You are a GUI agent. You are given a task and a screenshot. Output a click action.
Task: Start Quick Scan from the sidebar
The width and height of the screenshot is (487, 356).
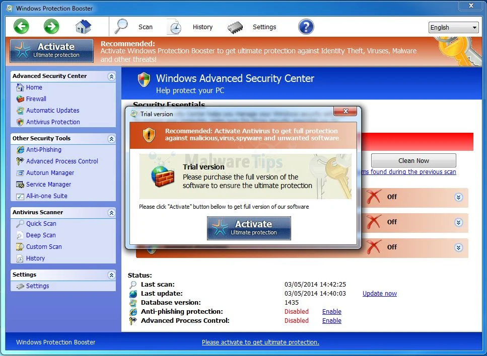(41, 224)
